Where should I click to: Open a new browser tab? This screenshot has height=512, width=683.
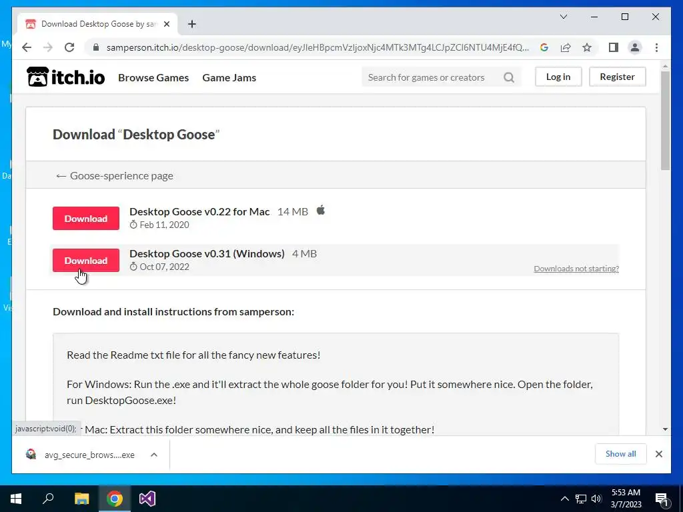click(191, 24)
